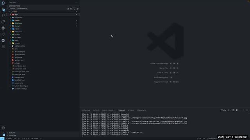This screenshot has height=140, width=250.
Task: Click the New File icon in explorer header
Action: (x=68, y=9)
